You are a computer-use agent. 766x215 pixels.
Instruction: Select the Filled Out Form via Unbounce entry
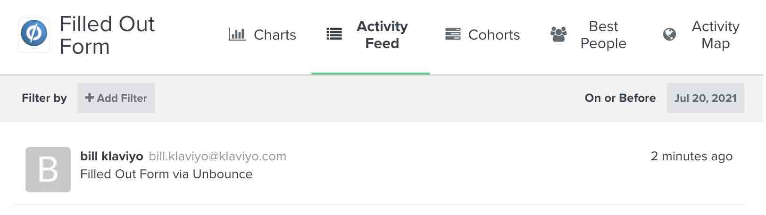[166, 174]
